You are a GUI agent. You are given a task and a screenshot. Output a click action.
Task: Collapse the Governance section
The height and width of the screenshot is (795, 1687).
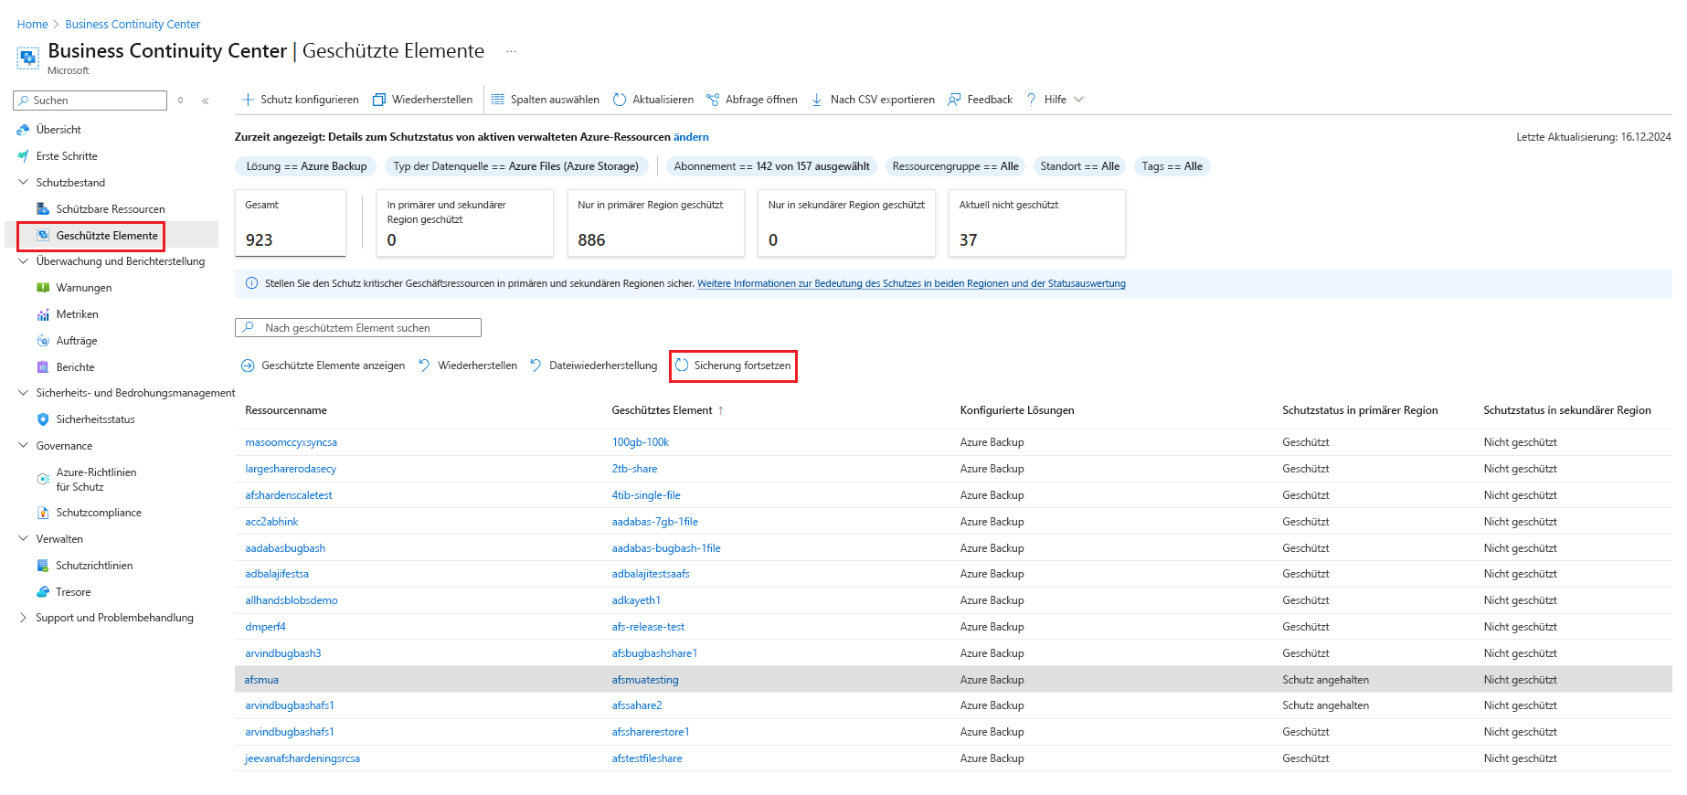[x=23, y=446]
